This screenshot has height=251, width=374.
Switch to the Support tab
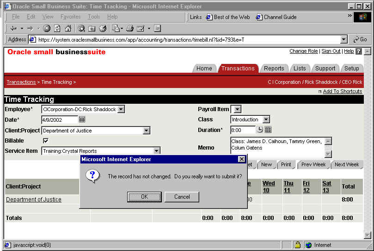(325, 68)
